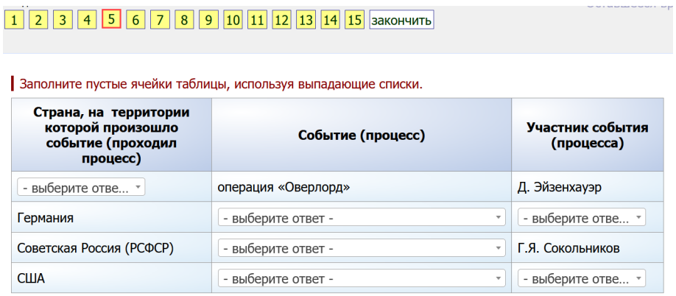
Task: Navigate to question 12
Action: (x=281, y=20)
